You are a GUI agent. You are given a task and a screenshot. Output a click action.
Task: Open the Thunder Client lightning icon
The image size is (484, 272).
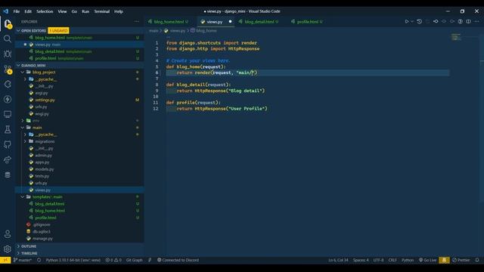coord(8,99)
